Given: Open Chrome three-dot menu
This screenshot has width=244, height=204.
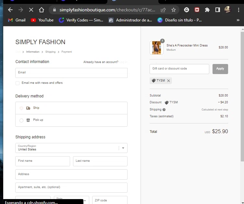Looking at the screenshot, I should coord(238,10).
